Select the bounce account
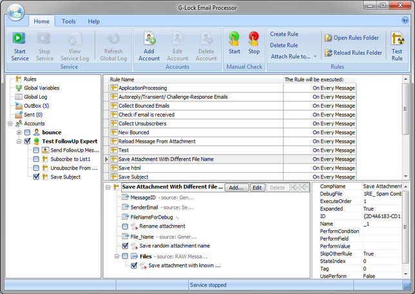Image resolution: width=415 pixels, height=294 pixels. click(52, 132)
